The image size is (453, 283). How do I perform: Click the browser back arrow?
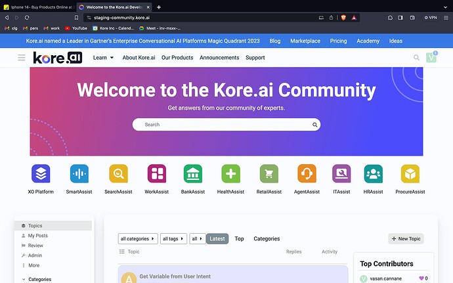7,18
